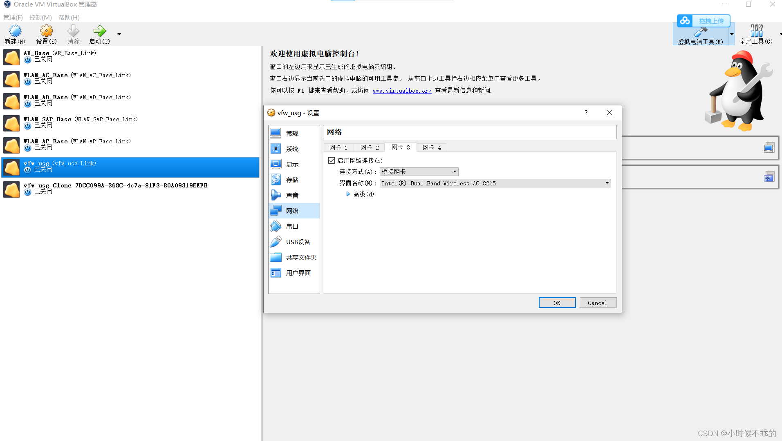Select 网络 network settings category

[x=294, y=211]
